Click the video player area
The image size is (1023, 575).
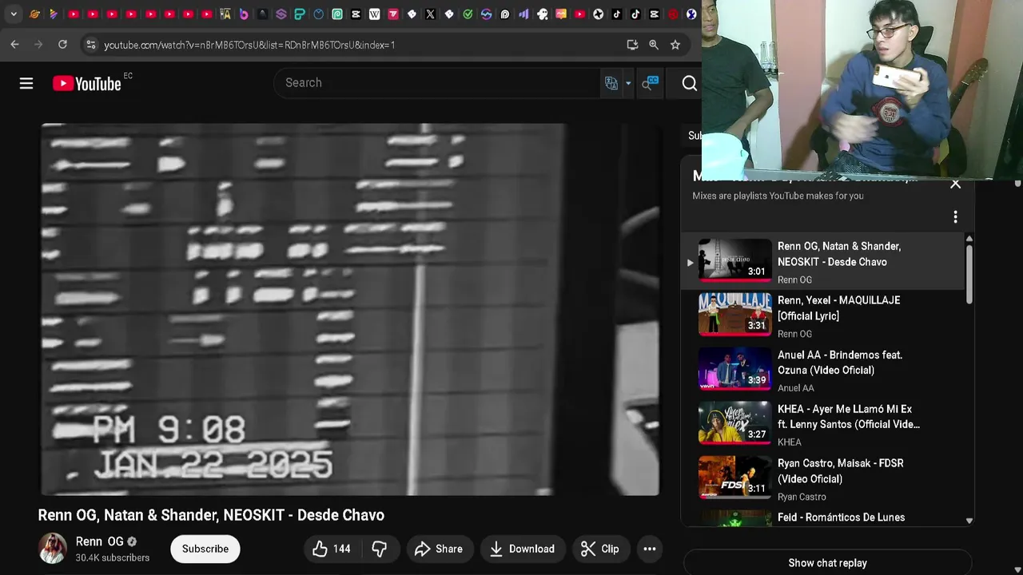tap(350, 309)
